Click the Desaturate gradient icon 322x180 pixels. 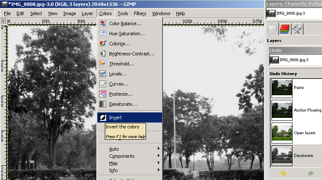(103, 104)
